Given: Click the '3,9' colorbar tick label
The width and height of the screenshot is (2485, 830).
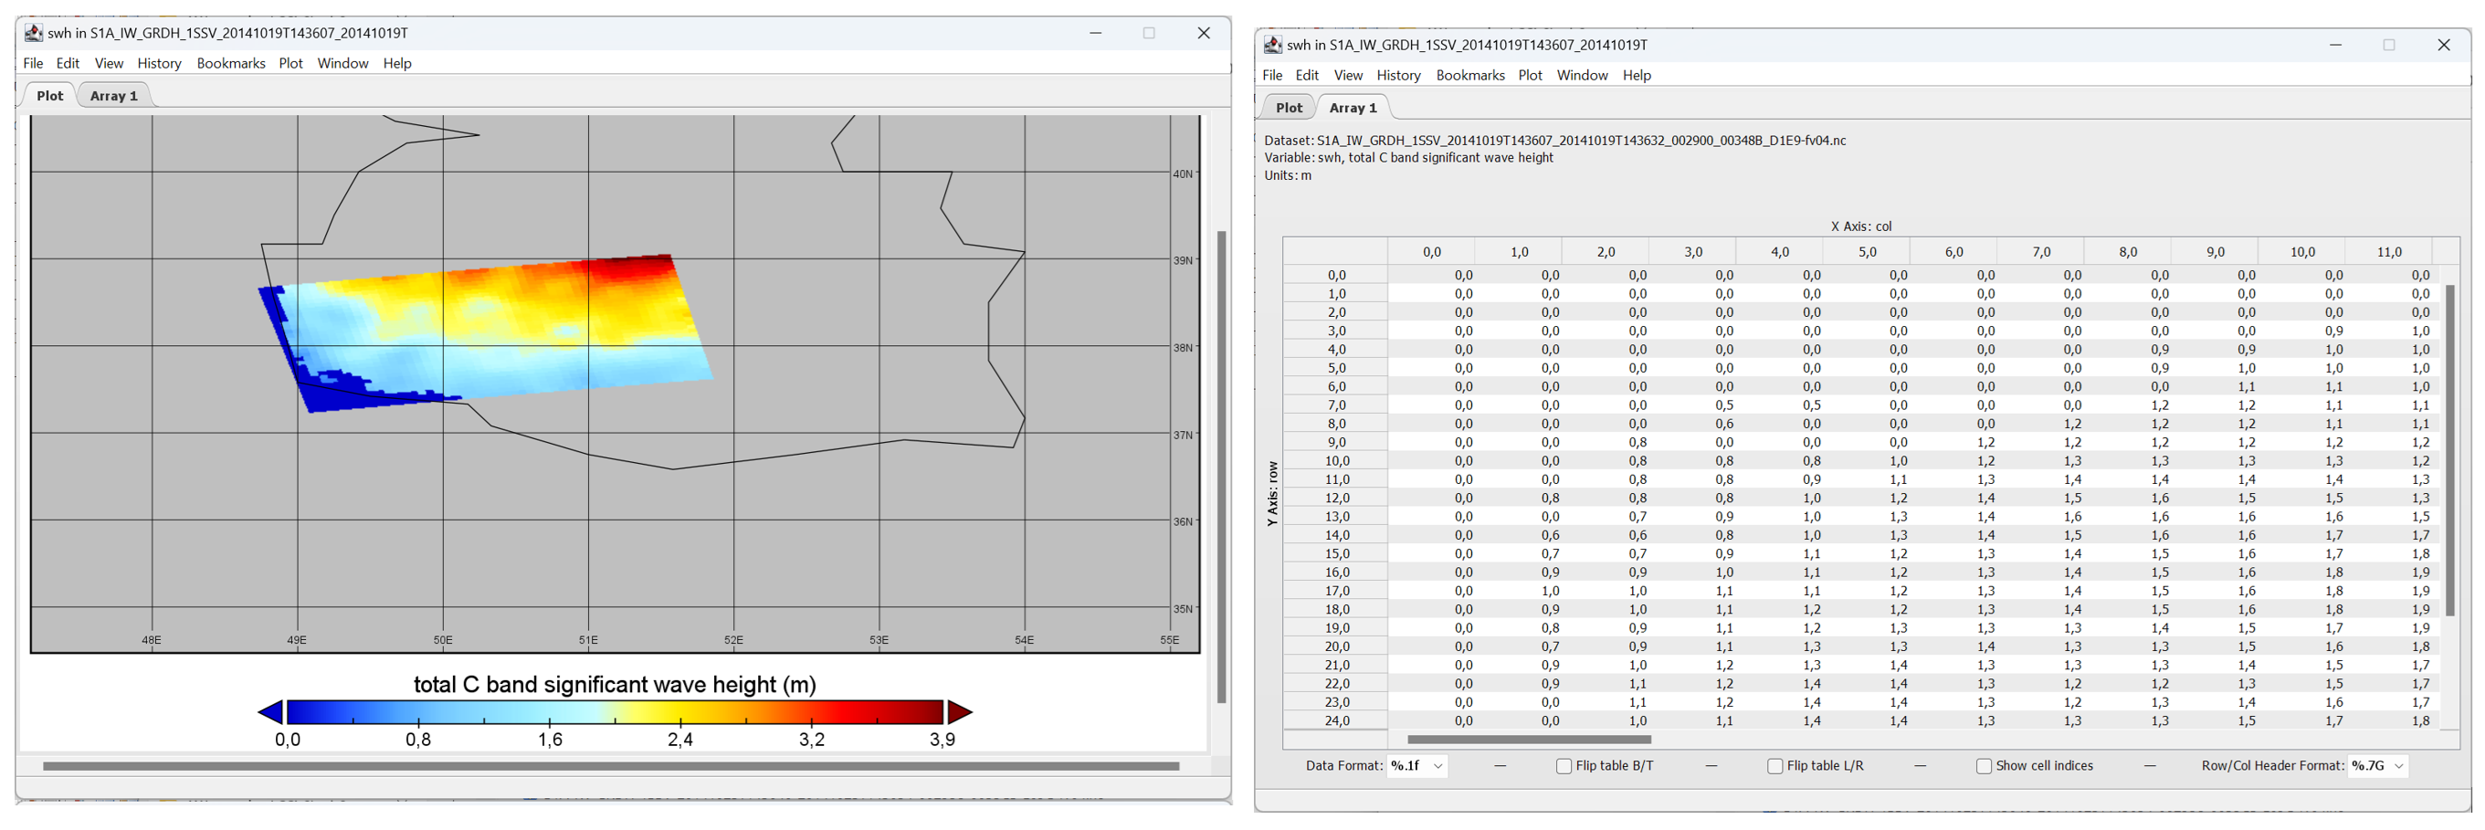Looking at the screenshot, I should pos(942,740).
